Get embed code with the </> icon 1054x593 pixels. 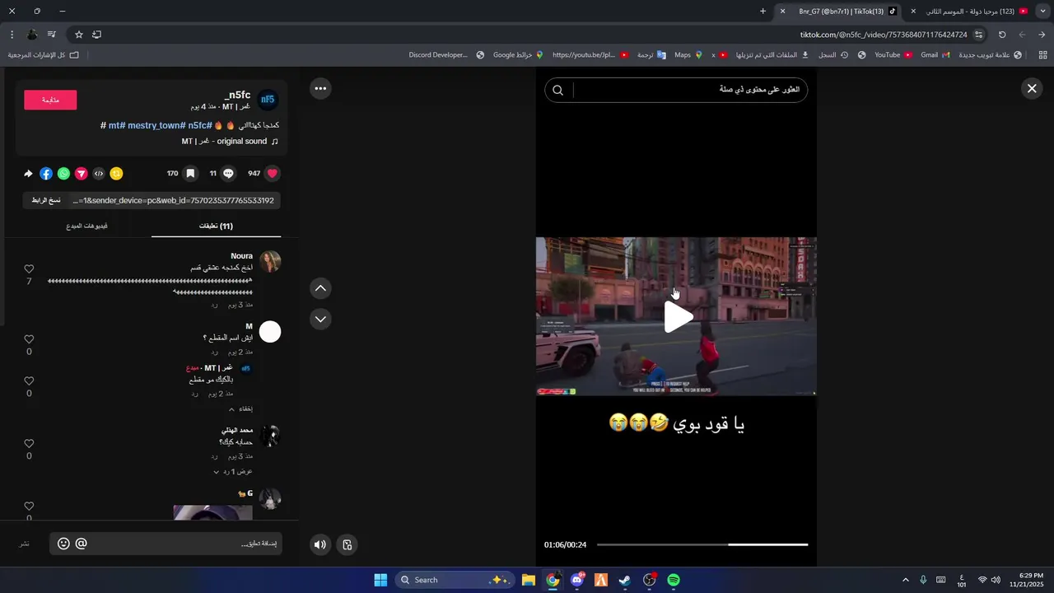[x=99, y=174]
